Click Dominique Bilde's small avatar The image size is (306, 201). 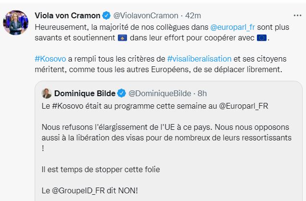47,93
